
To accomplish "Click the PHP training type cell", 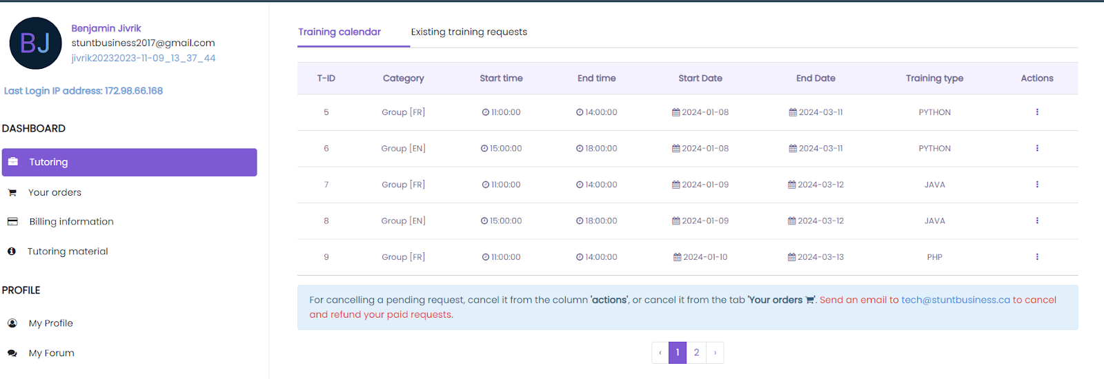I will [935, 257].
